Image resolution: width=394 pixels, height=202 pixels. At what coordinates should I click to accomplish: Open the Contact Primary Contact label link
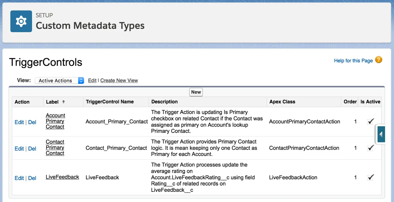[x=55, y=147]
